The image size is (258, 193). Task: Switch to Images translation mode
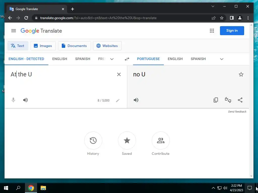43,46
